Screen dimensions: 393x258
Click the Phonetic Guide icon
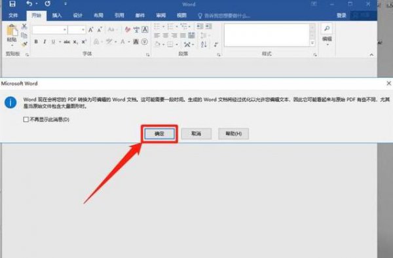pos(136,30)
